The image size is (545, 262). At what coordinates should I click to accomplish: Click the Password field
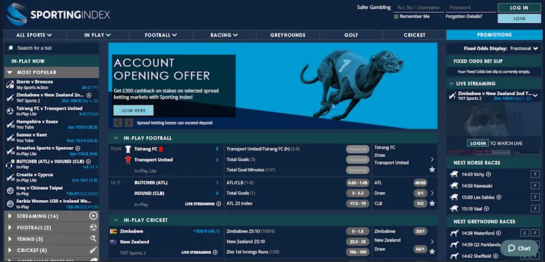pos(471,7)
